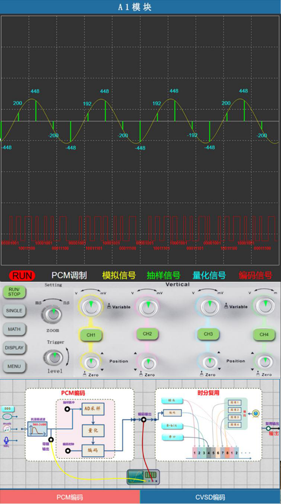Toggle the RUN/STOP button

point(14,292)
